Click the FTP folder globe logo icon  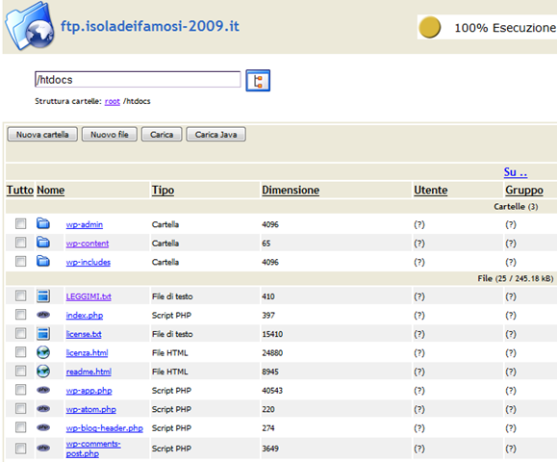pos(30,27)
